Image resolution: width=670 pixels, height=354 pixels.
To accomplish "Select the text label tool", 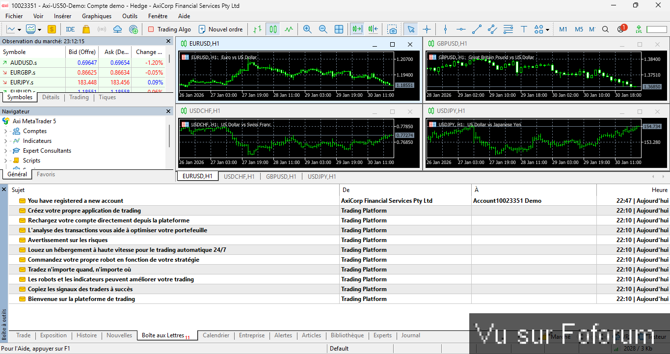I will [x=524, y=29].
